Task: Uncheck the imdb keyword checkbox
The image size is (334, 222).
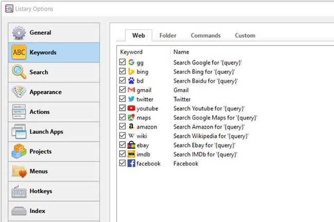Action: coord(122,154)
